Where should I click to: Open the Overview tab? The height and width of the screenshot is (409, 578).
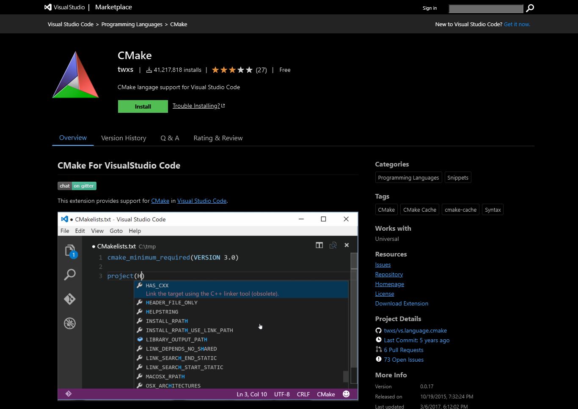pos(73,138)
